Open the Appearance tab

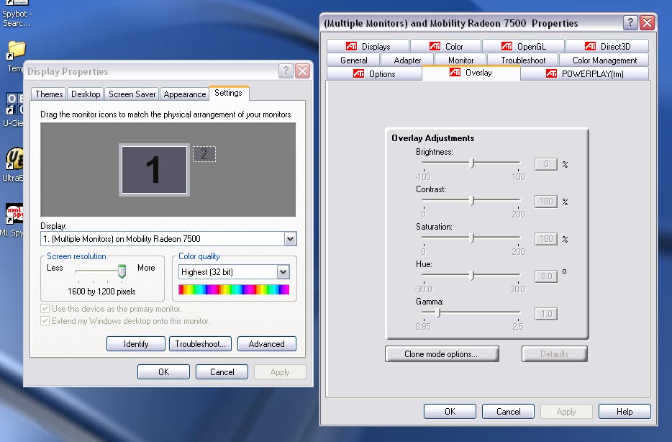click(x=185, y=94)
